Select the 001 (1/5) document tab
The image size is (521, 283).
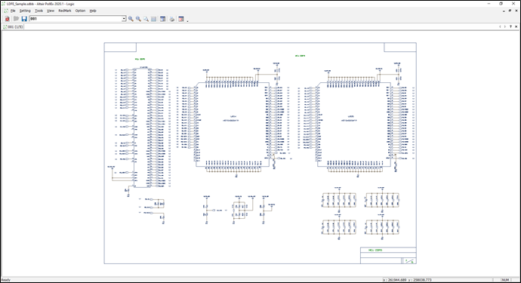(x=14, y=27)
